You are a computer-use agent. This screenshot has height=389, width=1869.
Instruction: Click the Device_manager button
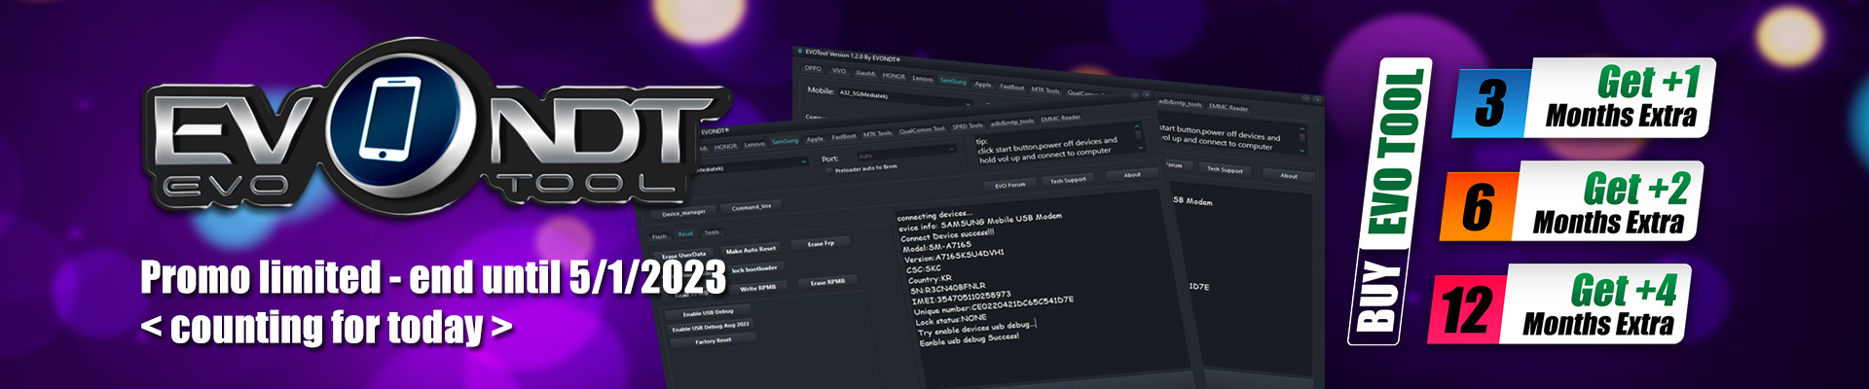(x=683, y=213)
